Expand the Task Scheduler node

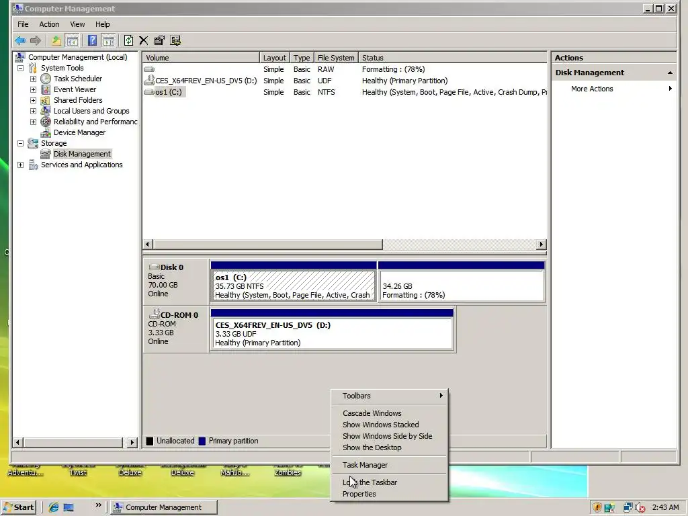[34, 79]
